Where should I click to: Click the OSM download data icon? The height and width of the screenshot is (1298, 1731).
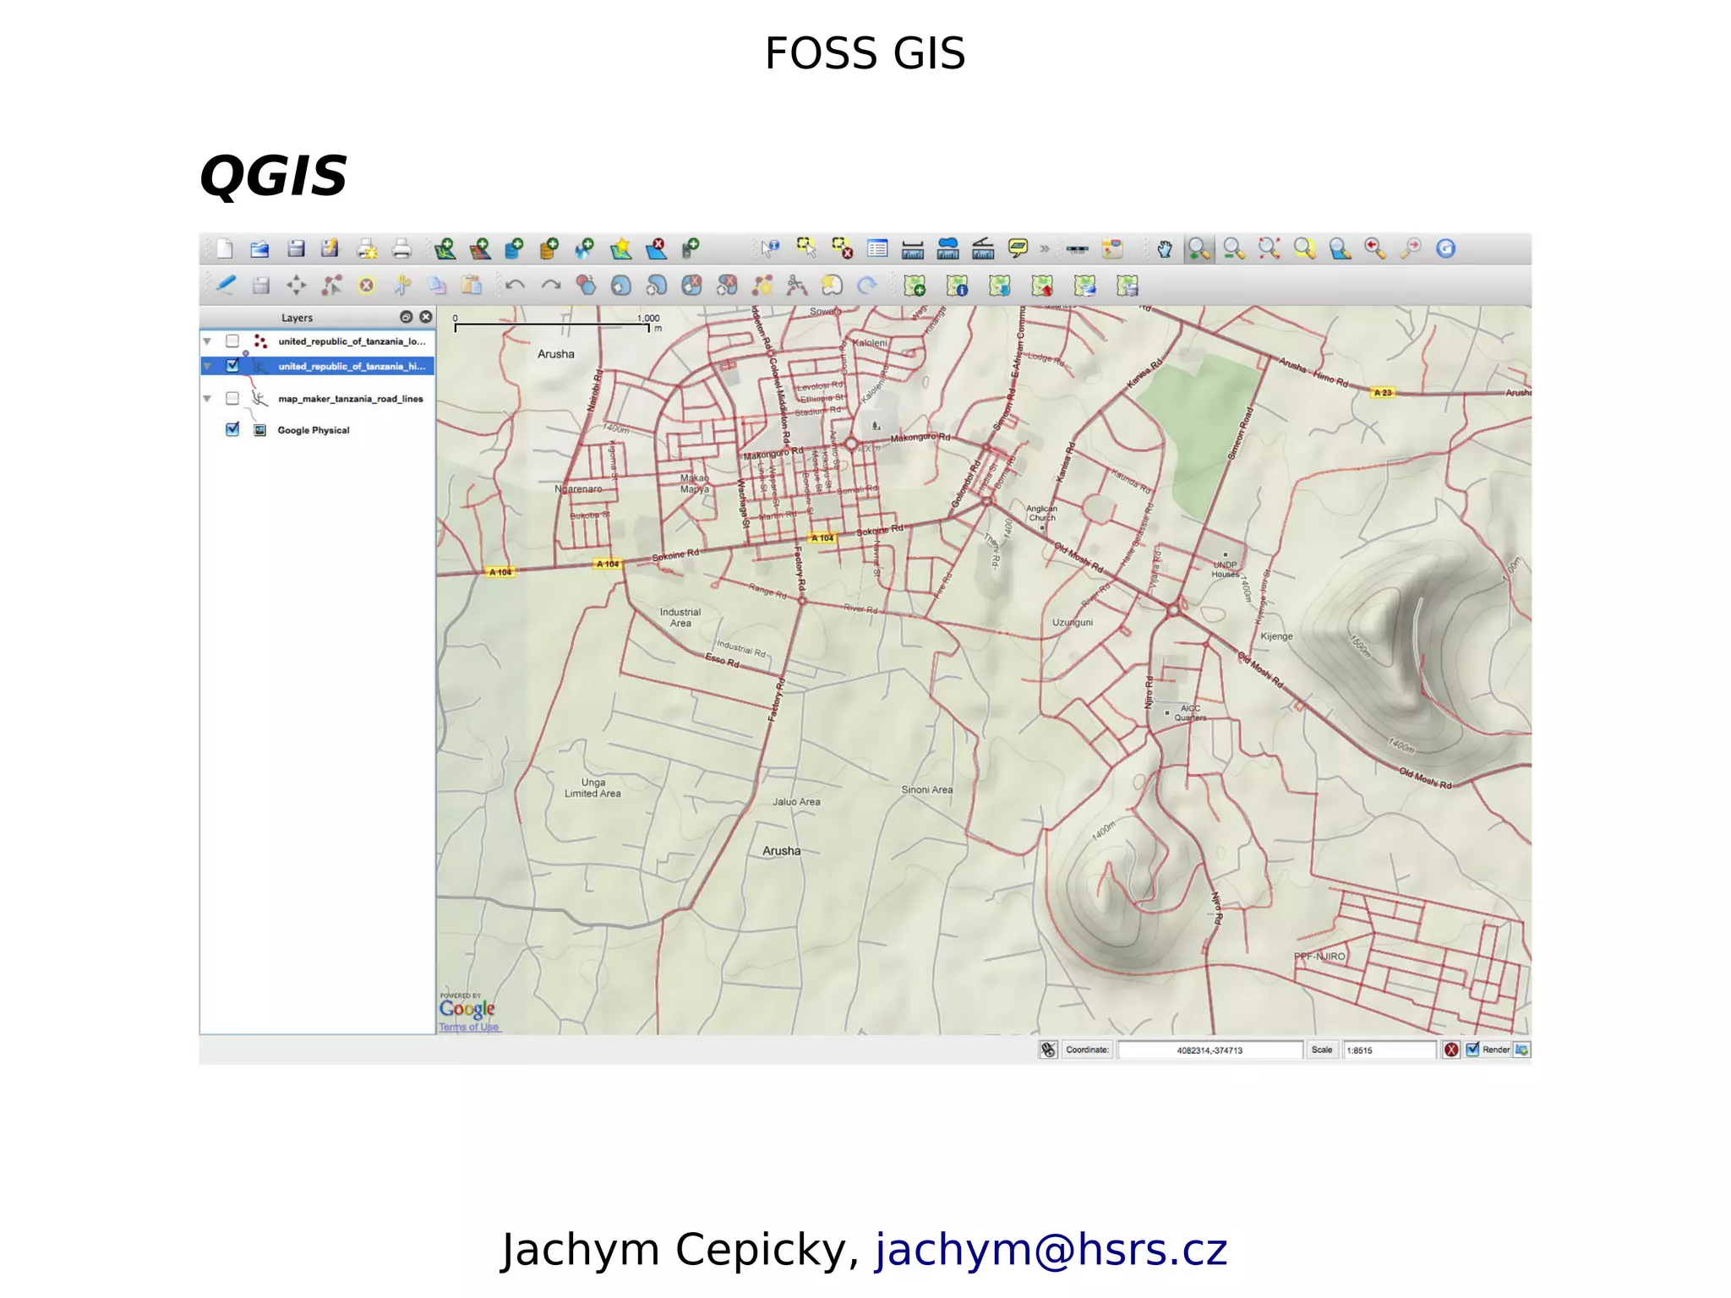tap(1000, 286)
